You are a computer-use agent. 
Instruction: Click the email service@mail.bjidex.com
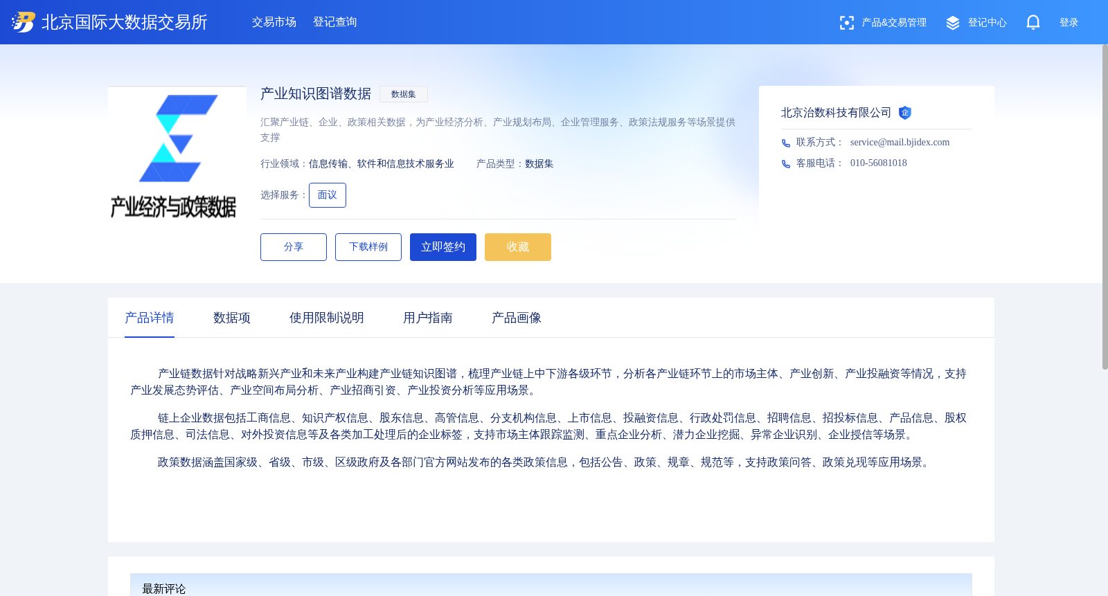point(900,143)
